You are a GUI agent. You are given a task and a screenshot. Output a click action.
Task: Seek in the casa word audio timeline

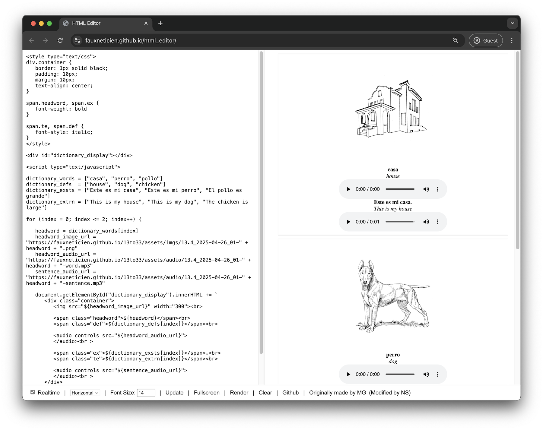click(400, 189)
